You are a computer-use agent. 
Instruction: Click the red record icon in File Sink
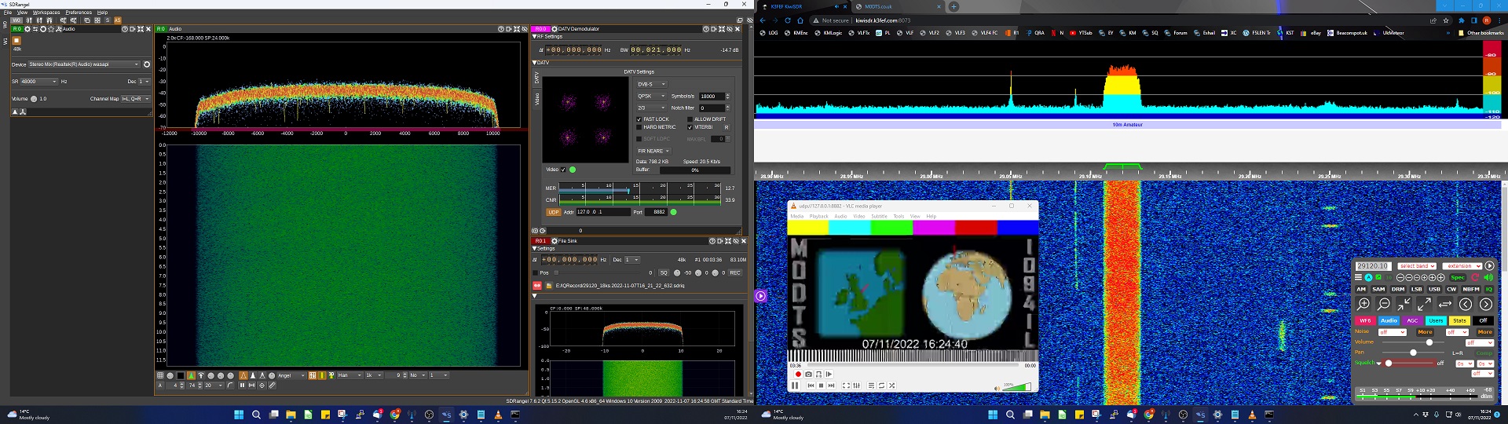pos(537,286)
